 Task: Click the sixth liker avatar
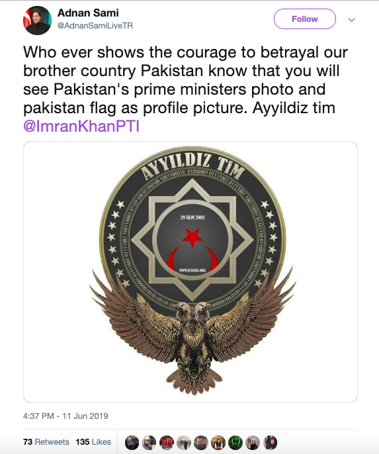pyautogui.click(x=218, y=442)
